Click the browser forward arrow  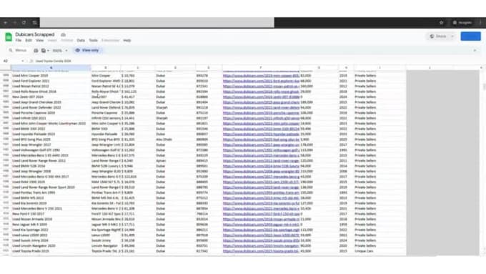coord(14,23)
